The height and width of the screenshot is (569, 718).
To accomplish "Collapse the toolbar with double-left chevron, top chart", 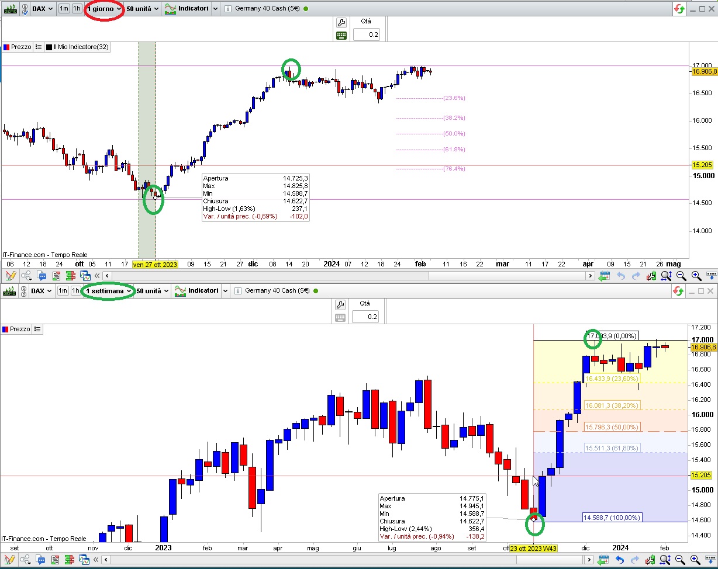I will [x=98, y=276].
